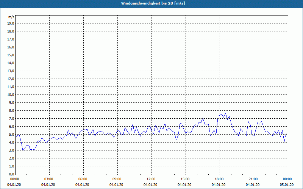Screen dimensions: 303x189
Task: Select the "0,0" y-axis origin label
Action: 12,174
